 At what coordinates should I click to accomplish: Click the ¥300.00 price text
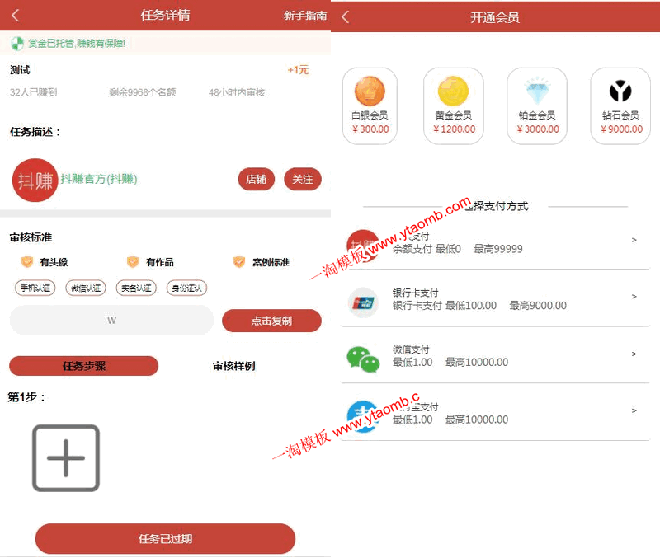[370, 129]
